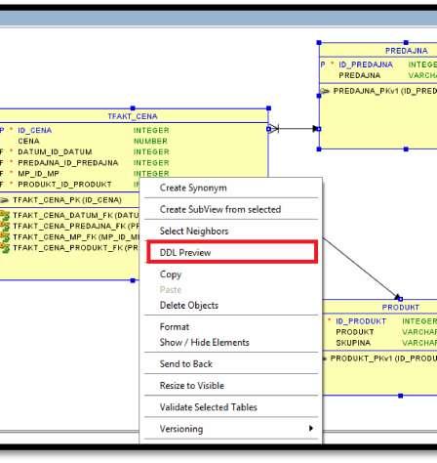
Task: Click the SKUPINA column name
Action: (353, 343)
